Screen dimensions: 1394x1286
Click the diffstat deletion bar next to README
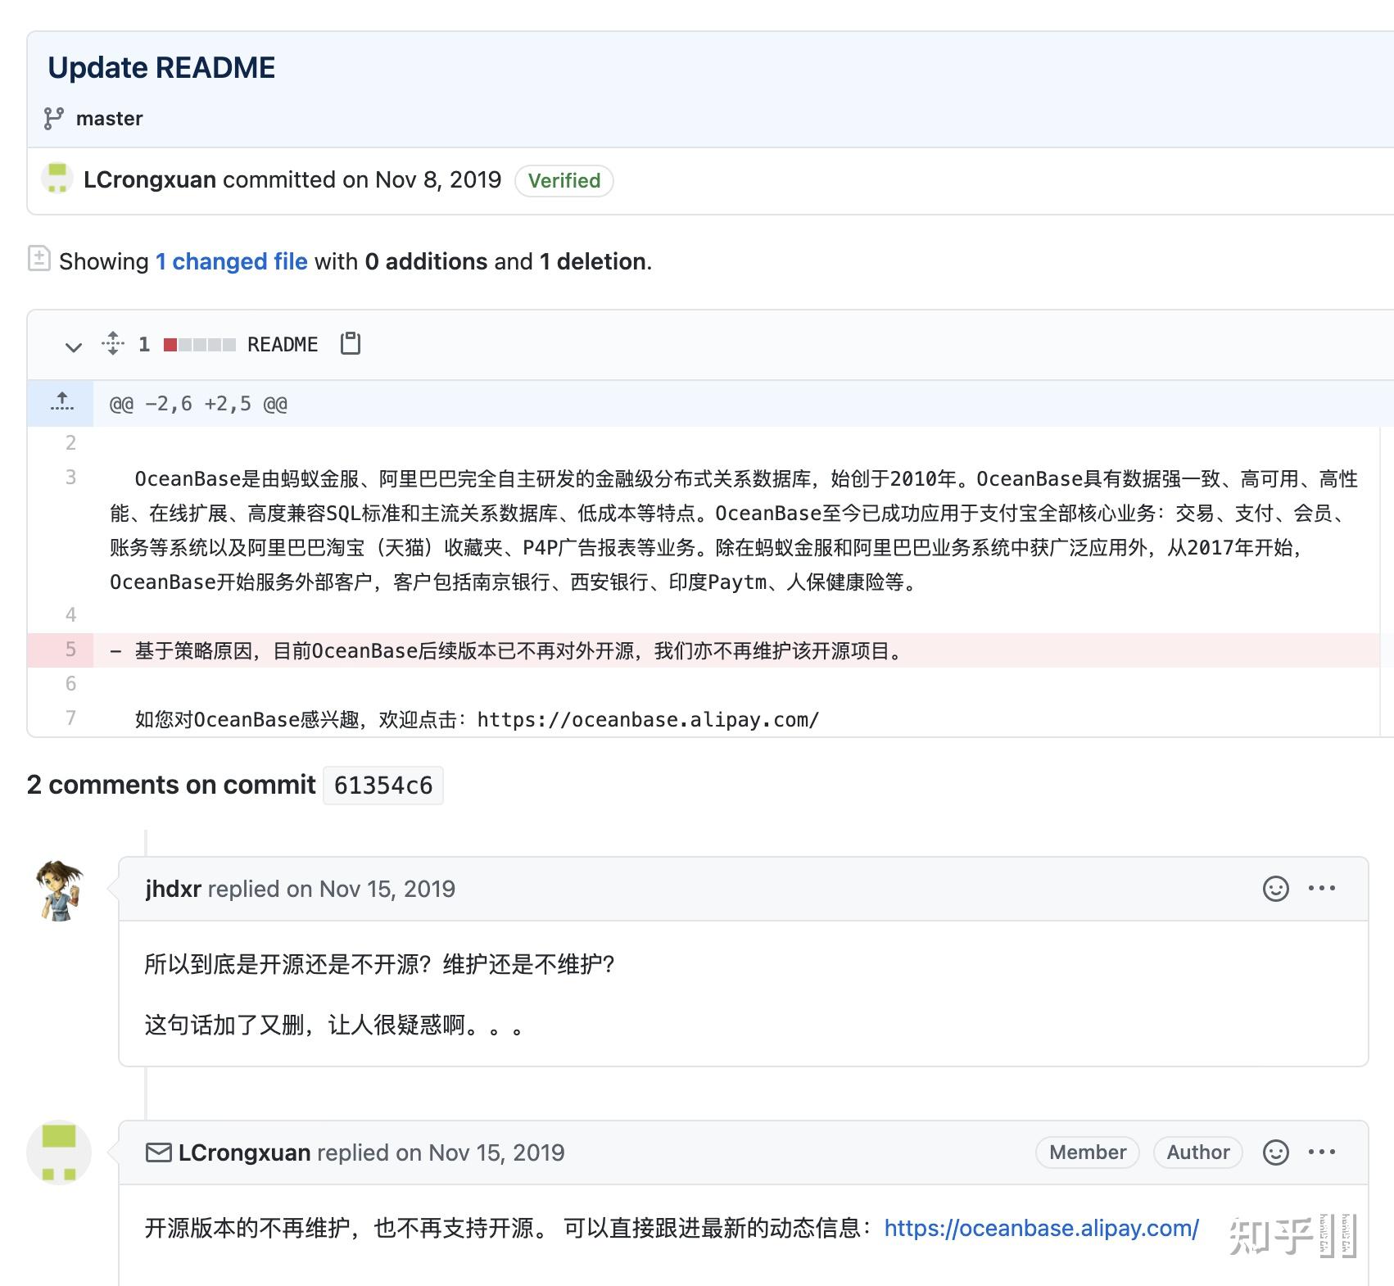(x=200, y=345)
